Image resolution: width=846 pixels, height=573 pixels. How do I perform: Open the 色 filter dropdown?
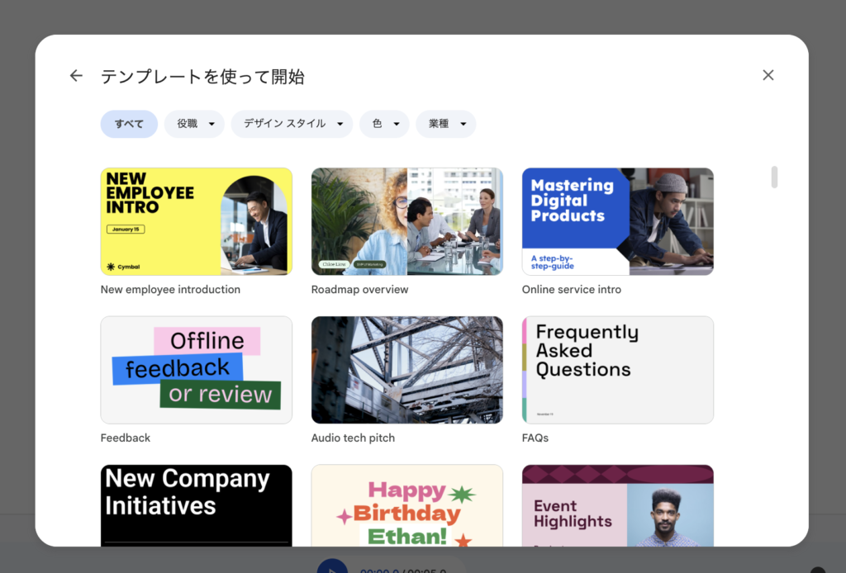(384, 124)
